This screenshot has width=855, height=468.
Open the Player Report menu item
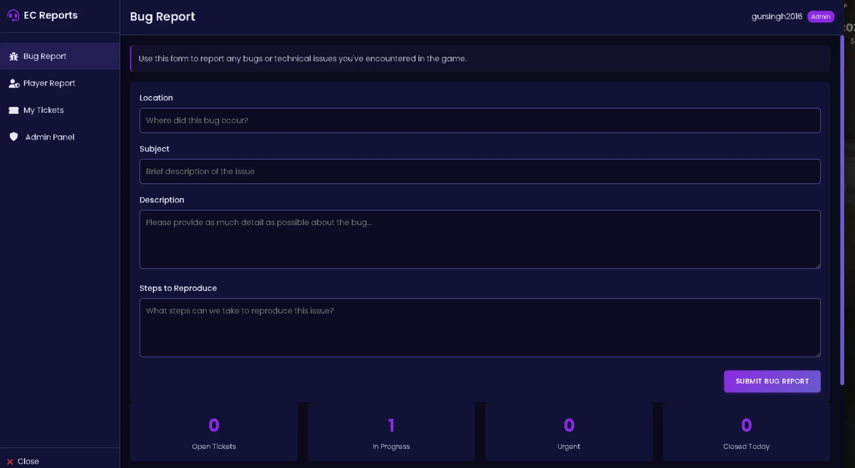(60, 83)
